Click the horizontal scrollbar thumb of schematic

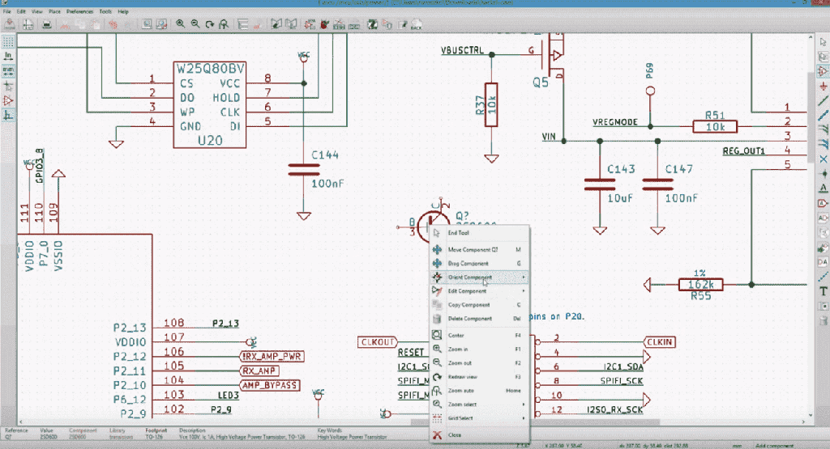point(535,421)
